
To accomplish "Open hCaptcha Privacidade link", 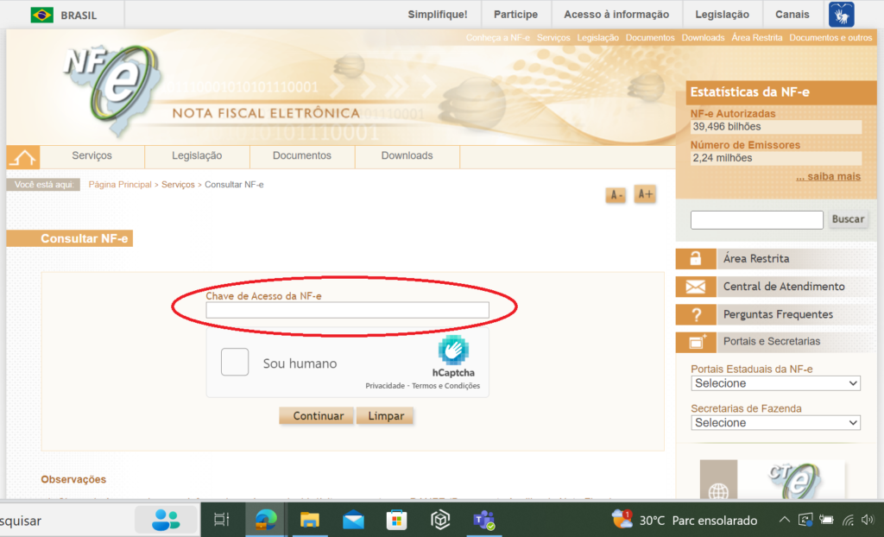I will [x=385, y=386].
